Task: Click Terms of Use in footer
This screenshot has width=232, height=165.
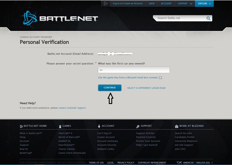Action: 96,163
